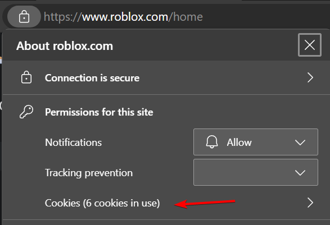The width and height of the screenshot is (330, 225).
Task: Click the /home path in the URL
Action: tap(186, 17)
